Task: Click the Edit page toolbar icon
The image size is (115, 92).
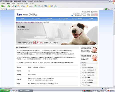Action: click(x=45, y=6)
